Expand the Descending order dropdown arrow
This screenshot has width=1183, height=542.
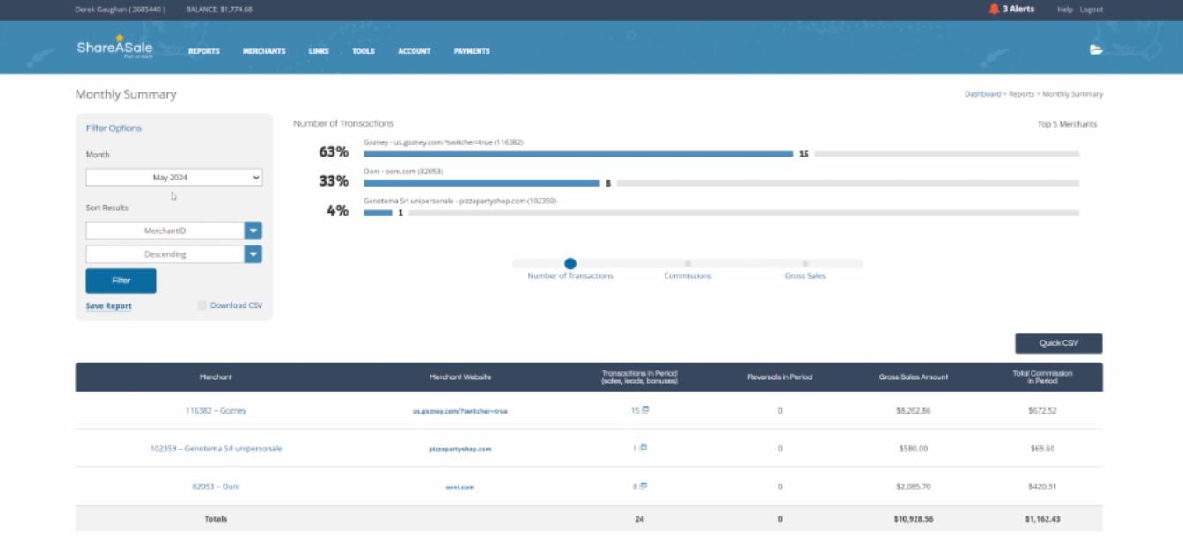(x=253, y=254)
